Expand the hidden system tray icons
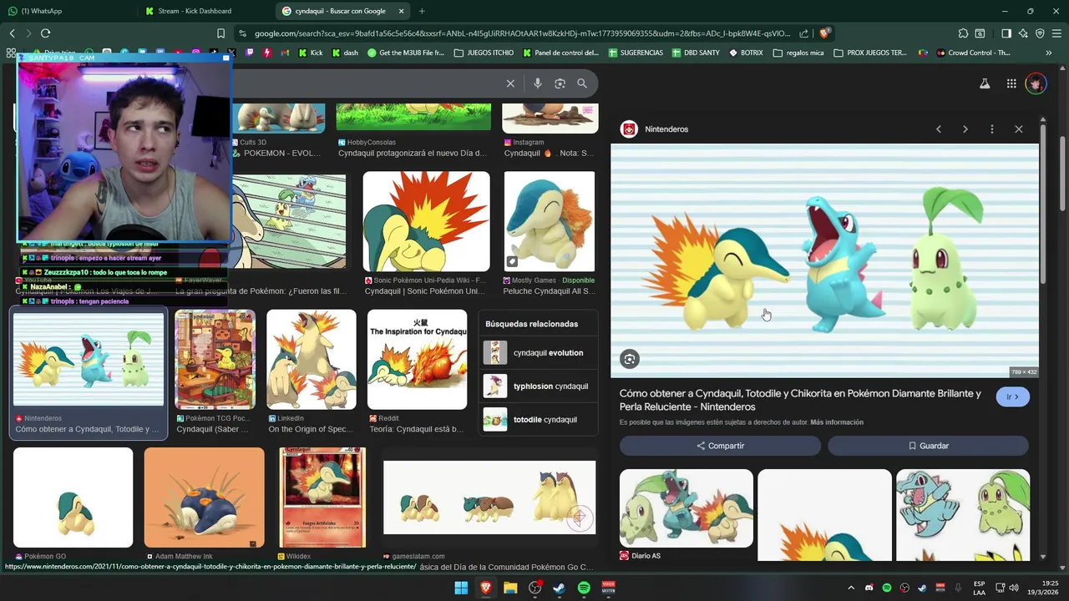 [x=851, y=588]
